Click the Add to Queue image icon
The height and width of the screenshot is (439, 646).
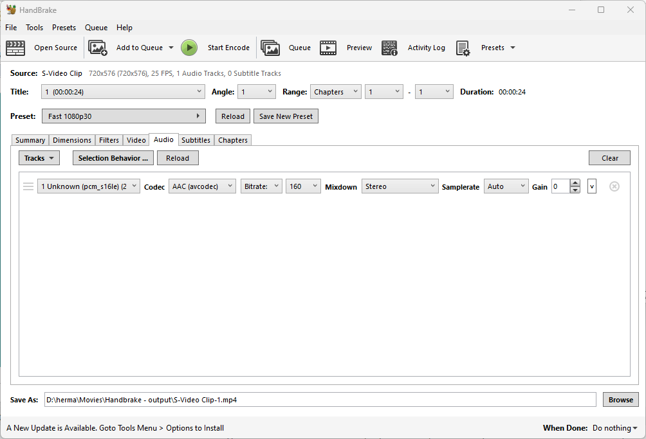click(x=98, y=48)
